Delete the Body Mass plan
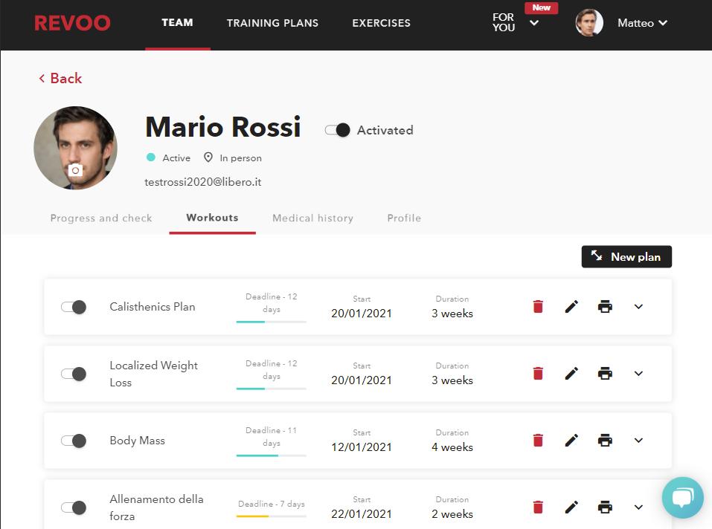The image size is (712, 529). pyautogui.click(x=538, y=440)
